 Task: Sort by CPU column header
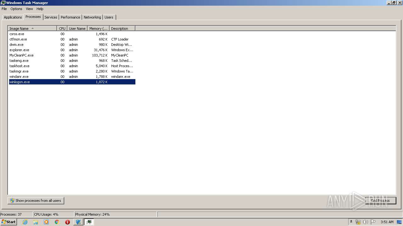(x=62, y=29)
